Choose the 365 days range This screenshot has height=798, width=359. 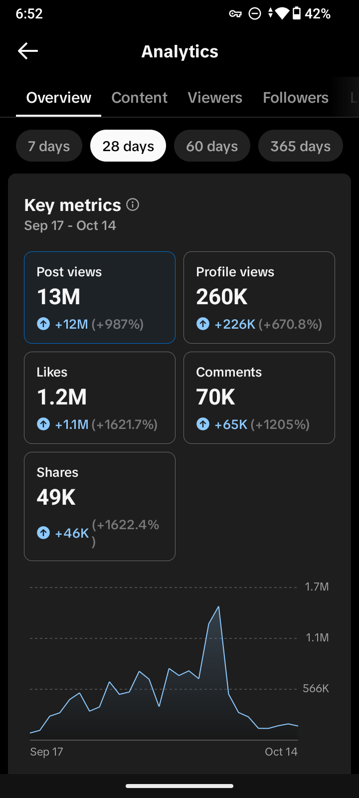pyautogui.click(x=301, y=146)
